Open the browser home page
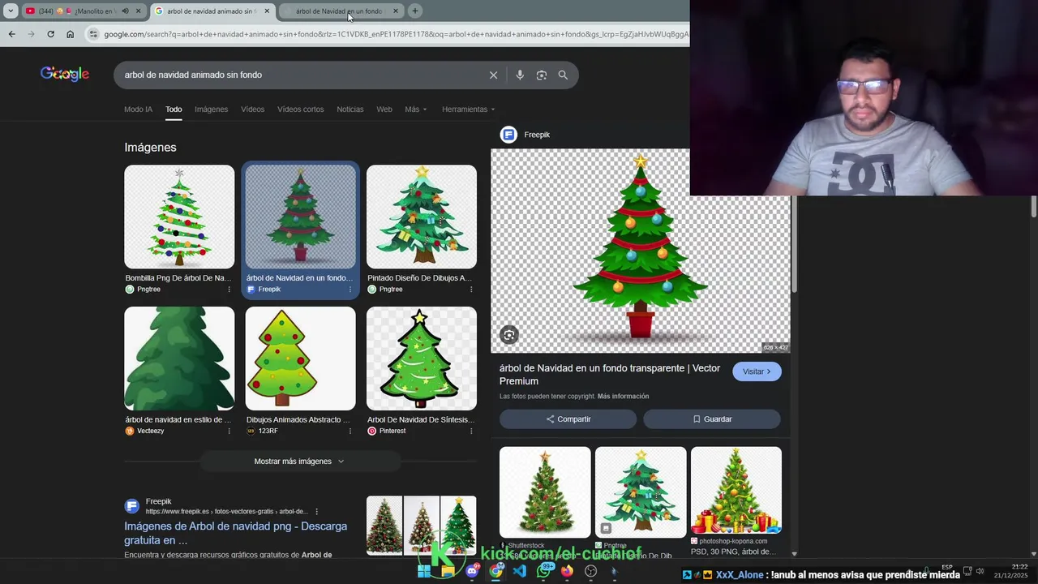 tap(70, 34)
